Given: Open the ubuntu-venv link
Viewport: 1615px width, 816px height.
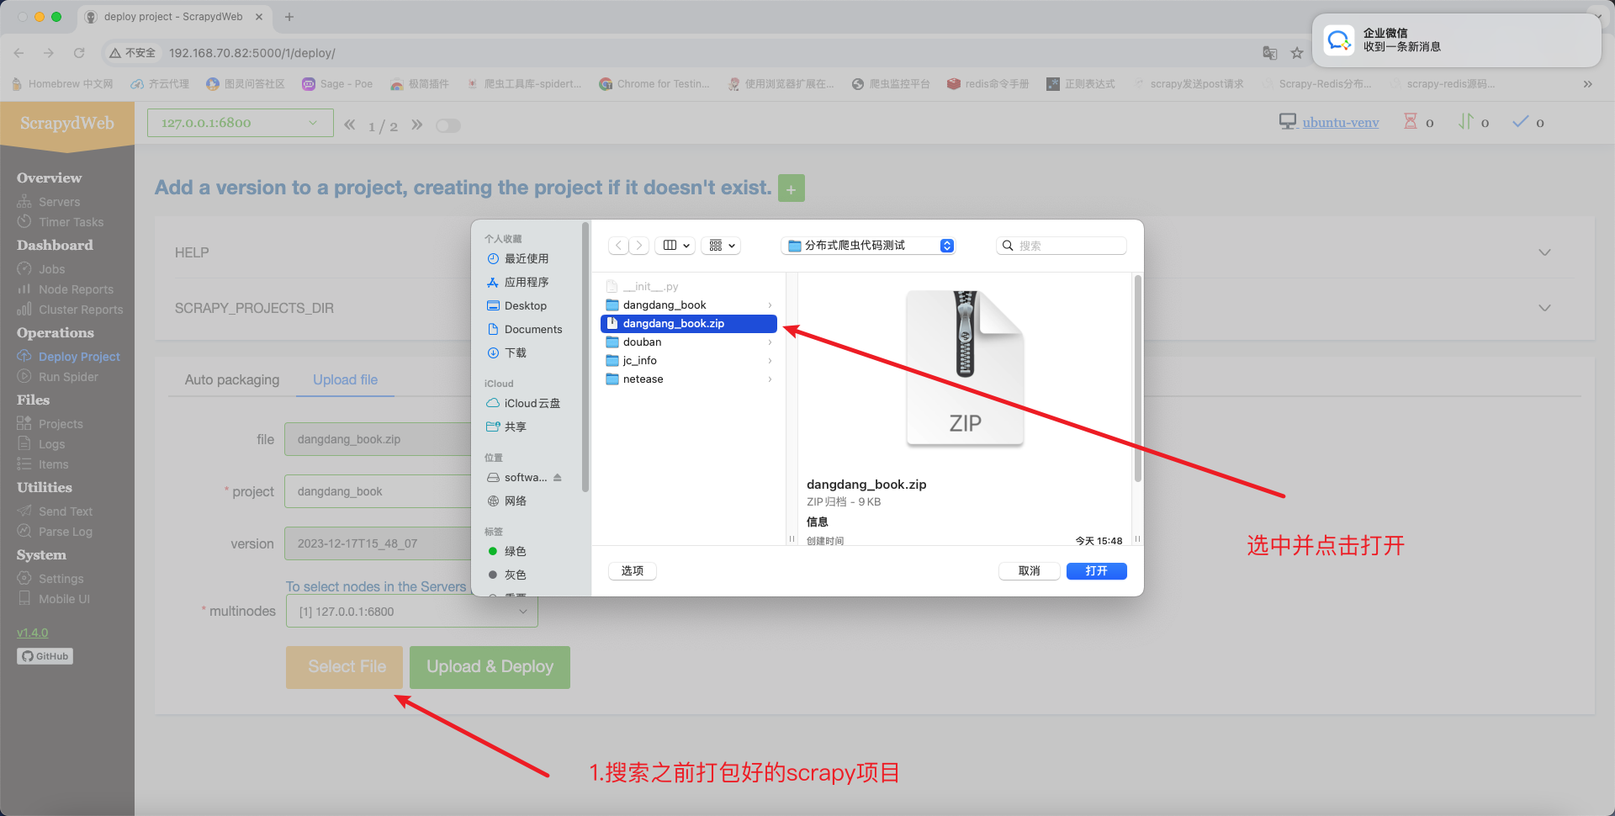Looking at the screenshot, I should 1340,123.
